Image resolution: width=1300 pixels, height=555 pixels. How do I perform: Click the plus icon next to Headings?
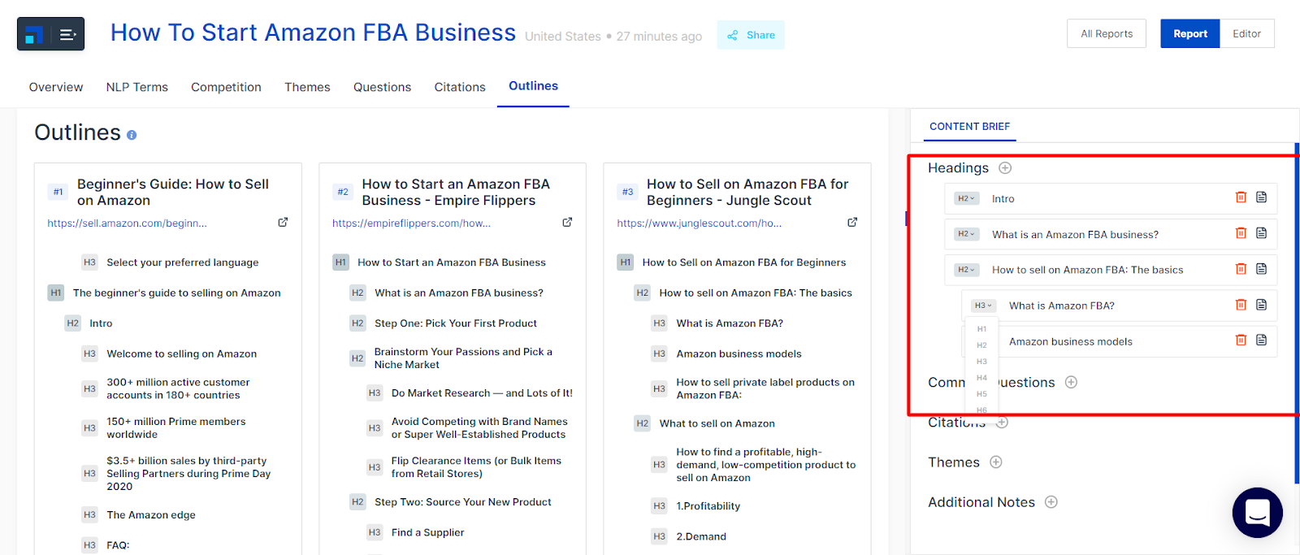(x=1005, y=168)
